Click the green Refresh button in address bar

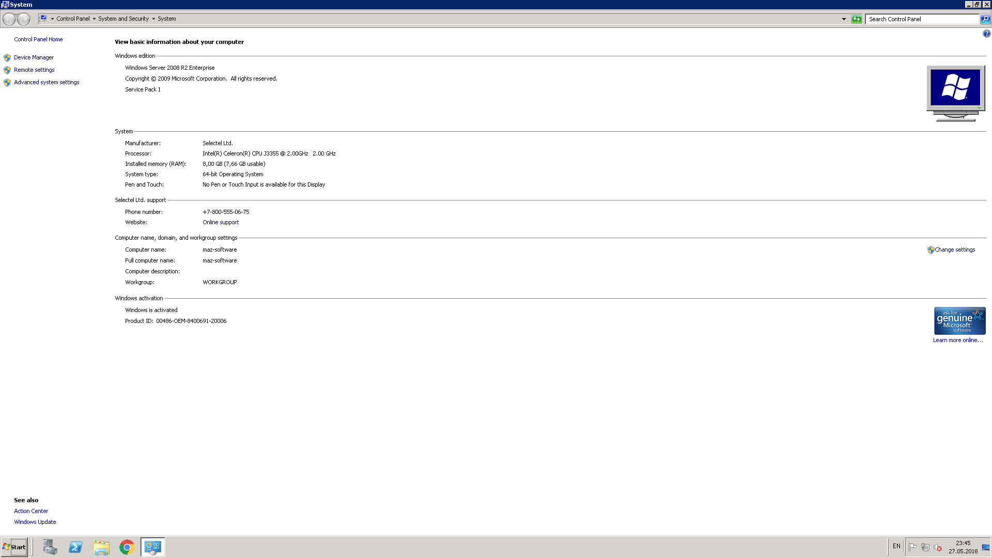[857, 19]
